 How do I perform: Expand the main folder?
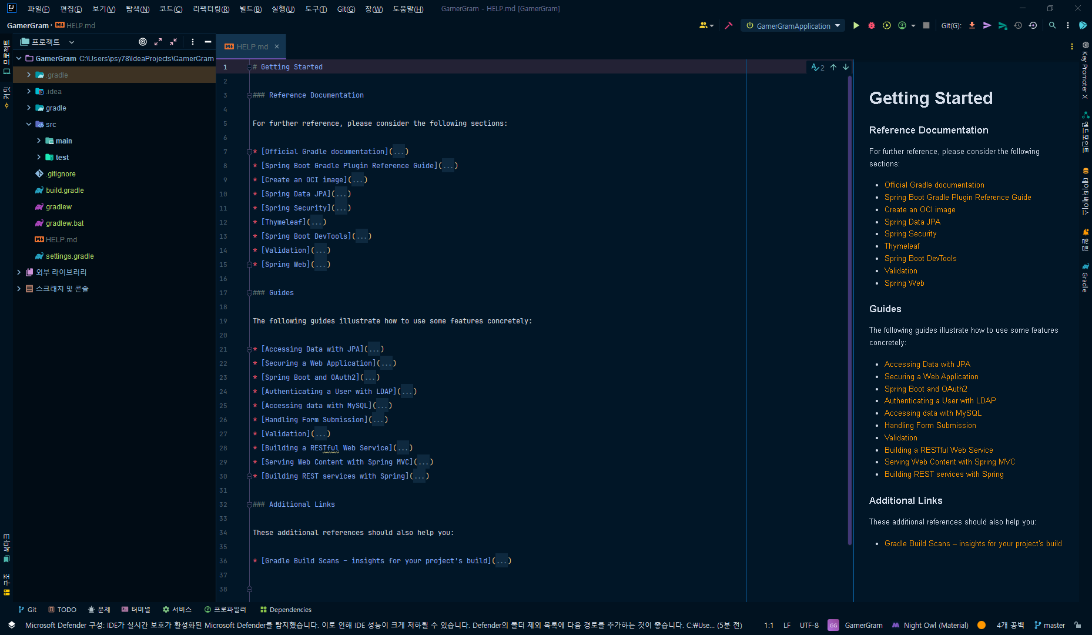coord(39,141)
